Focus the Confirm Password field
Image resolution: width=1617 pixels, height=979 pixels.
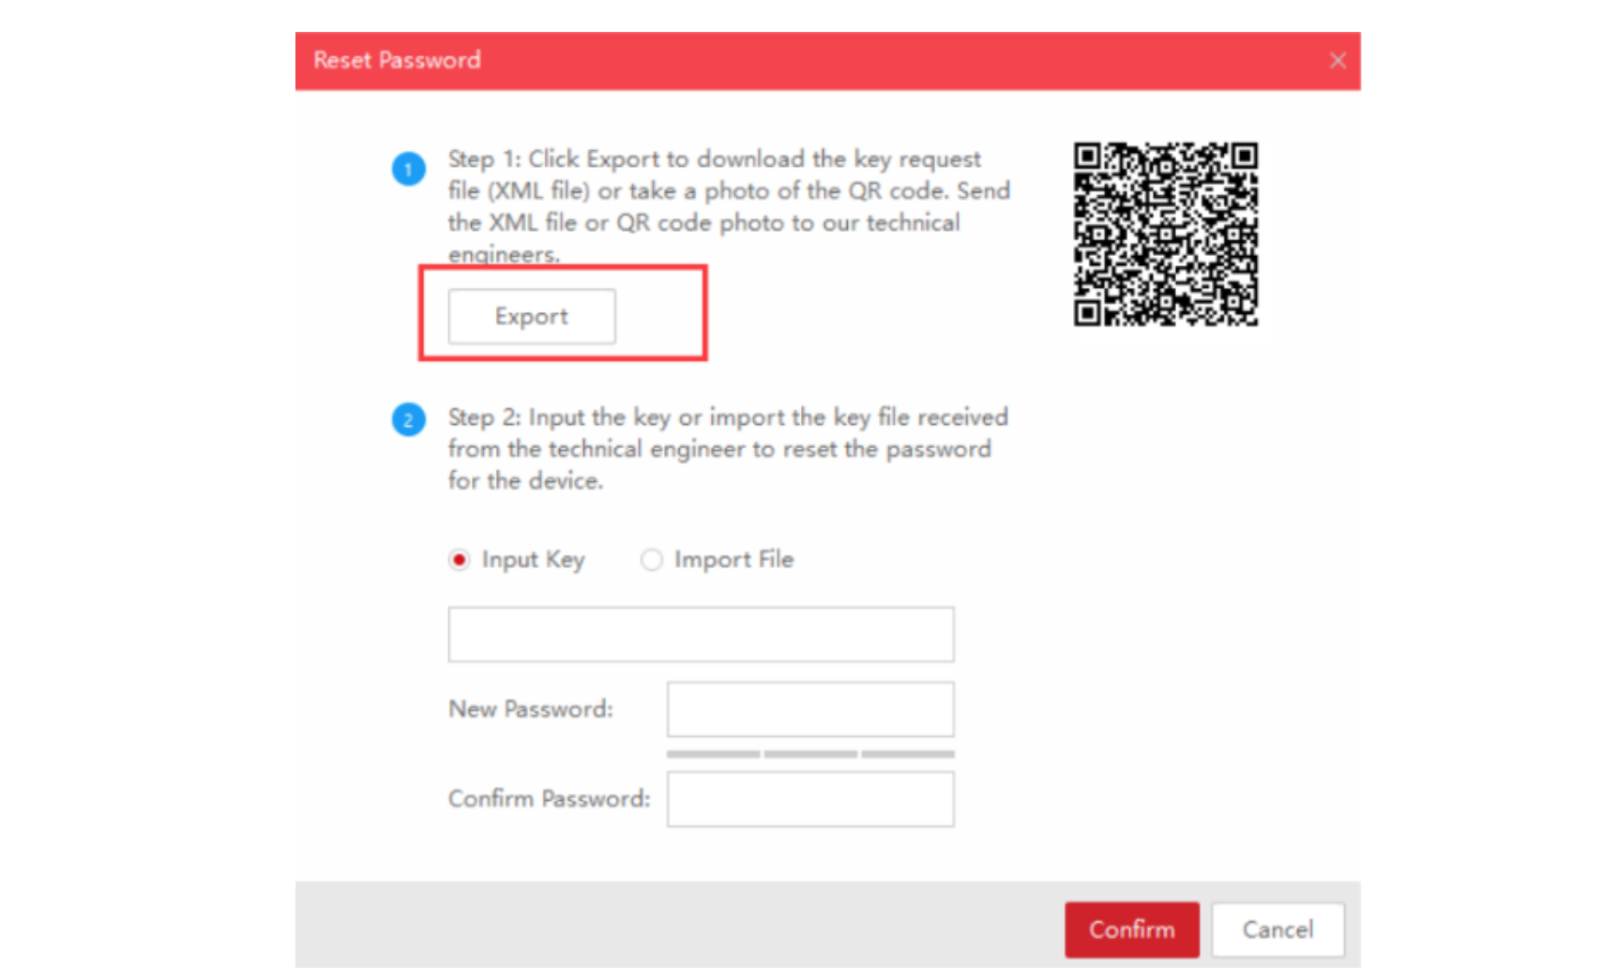(x=810, y=799)
